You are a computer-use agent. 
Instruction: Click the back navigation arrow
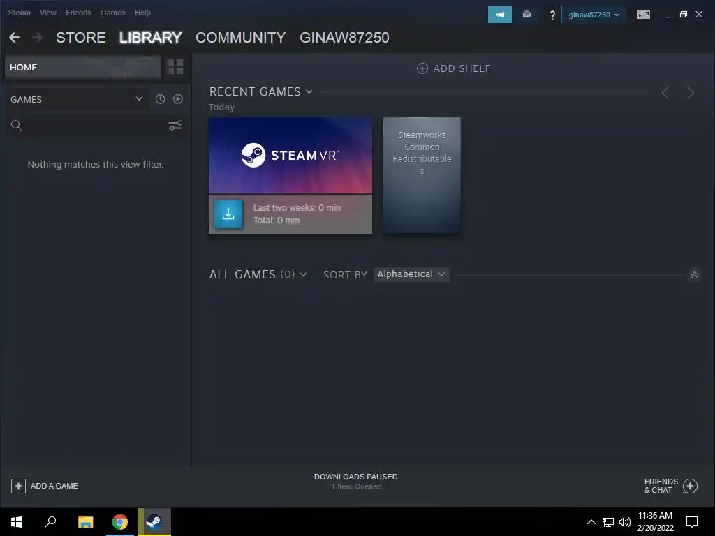coord(14,38)
